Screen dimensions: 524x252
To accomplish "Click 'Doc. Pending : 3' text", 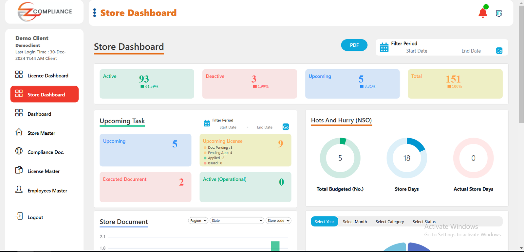I will 220,148.
